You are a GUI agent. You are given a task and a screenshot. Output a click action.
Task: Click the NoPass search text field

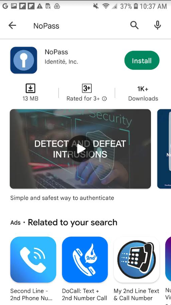[76, 26]
